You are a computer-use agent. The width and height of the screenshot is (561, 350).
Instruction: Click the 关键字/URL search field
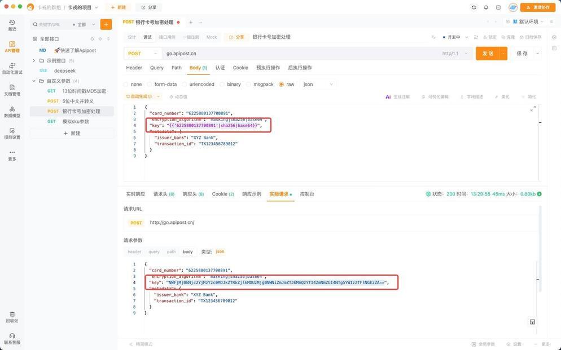tap(50, 25)
